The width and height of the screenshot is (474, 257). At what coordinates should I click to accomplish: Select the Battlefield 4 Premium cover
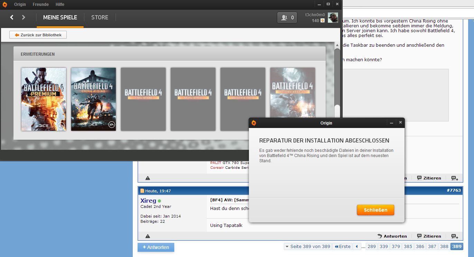(x=44, y=99)
